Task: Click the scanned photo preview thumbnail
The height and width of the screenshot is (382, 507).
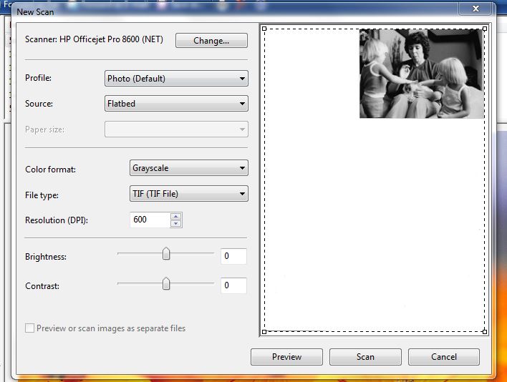Action: click(x=422, y=74)
